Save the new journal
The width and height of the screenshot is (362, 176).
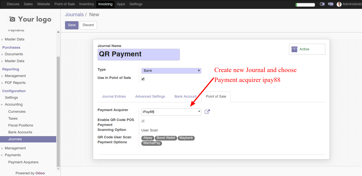click(72, 25)
